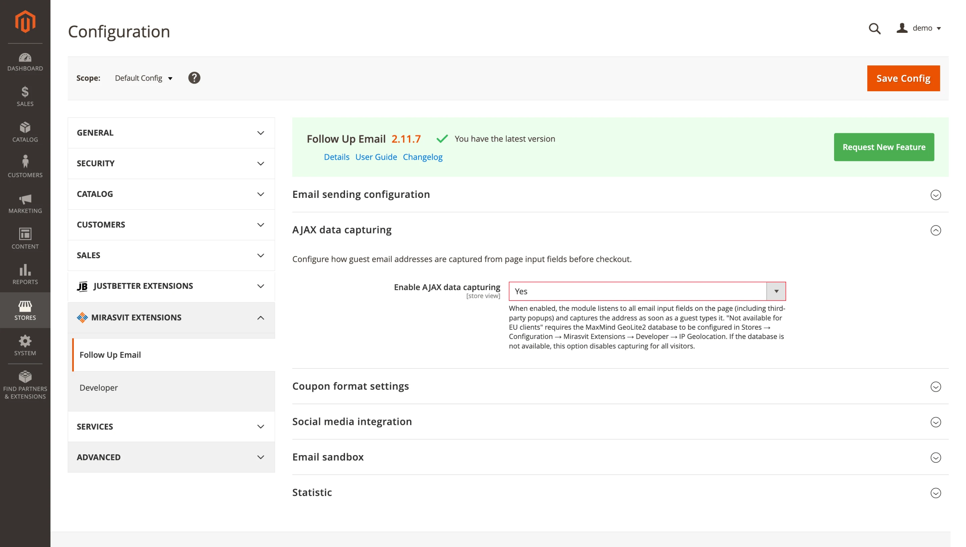Viewport: 966px width, 547px height.
Task: Open the Scope Default Config switcher
Action: click(144, 78)
